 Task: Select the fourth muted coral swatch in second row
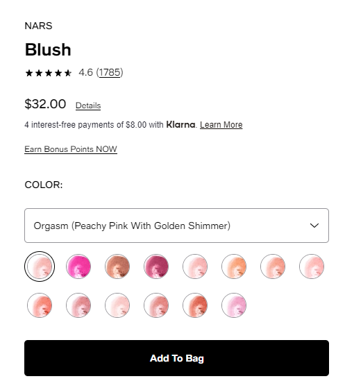(x=156, y=305)
